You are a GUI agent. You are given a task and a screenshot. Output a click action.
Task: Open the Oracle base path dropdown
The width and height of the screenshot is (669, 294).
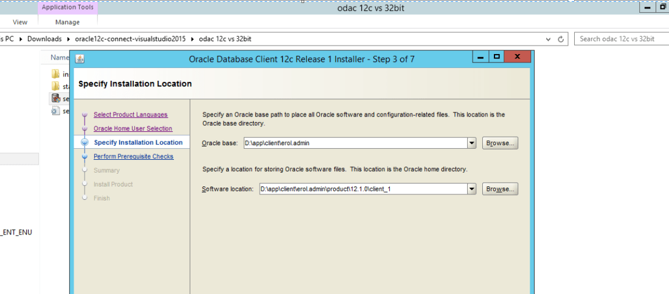[471, 143]
